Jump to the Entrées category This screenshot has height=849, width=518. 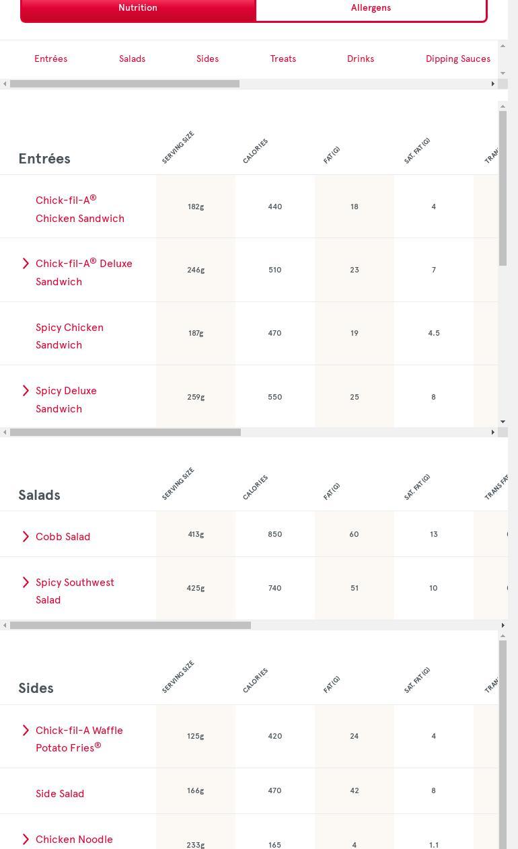coord(50,59)
